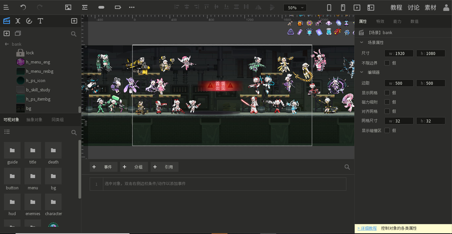The image size is (452, 234).
Task: Open the search icon in the object library panel
Action: (x=74, y=132)
